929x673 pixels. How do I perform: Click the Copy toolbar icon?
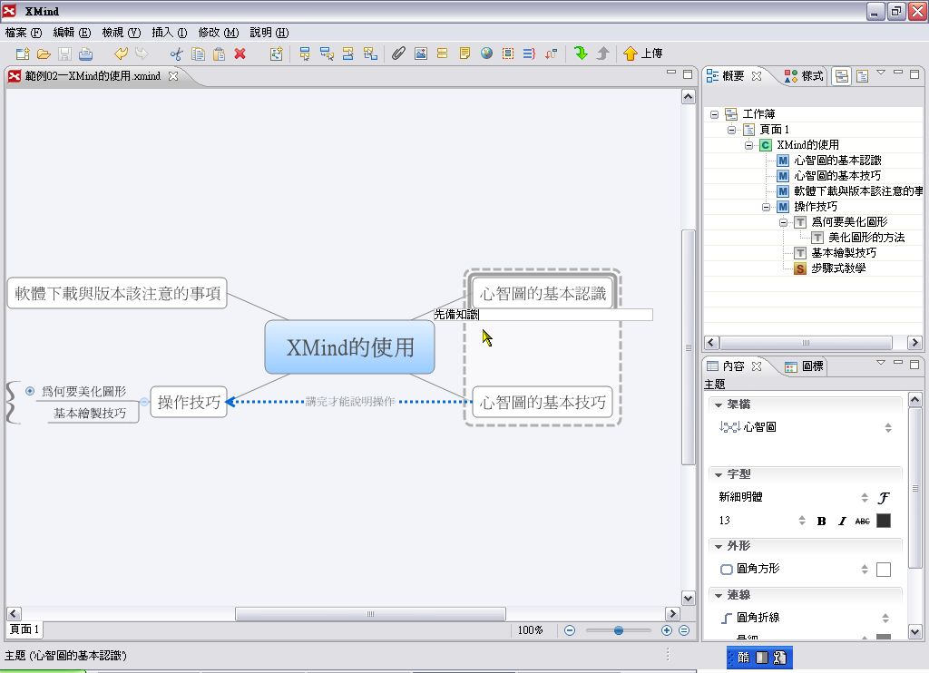(x=198, y=54)
